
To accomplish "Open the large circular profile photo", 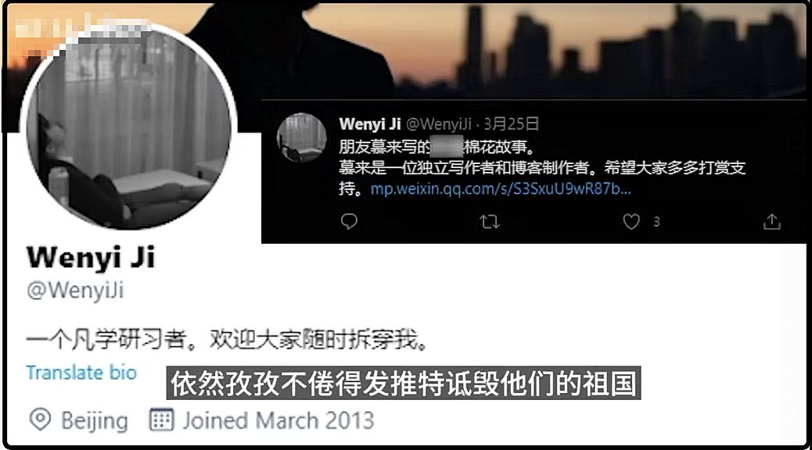I will pyautogui.click(x=128, y=127).
